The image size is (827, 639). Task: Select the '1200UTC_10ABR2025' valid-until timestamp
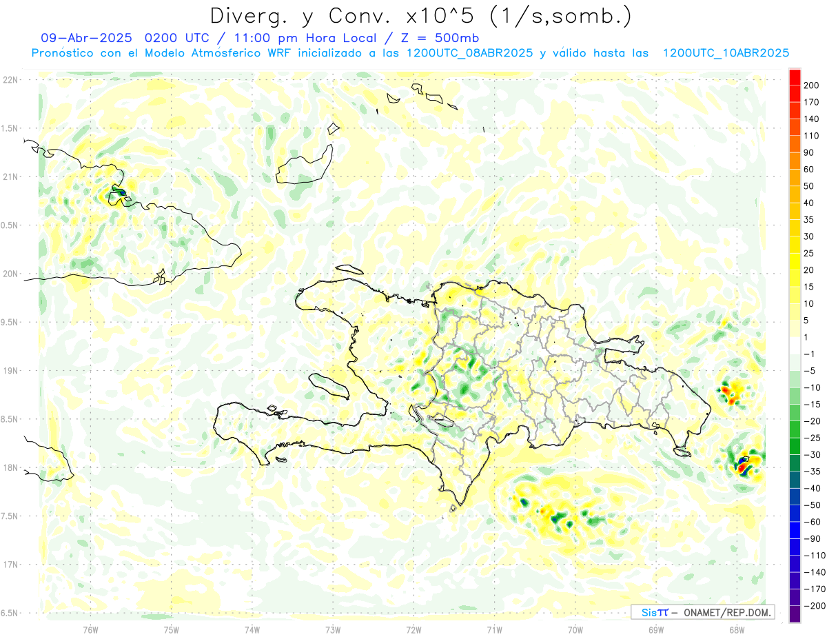[x=726, y=53]
